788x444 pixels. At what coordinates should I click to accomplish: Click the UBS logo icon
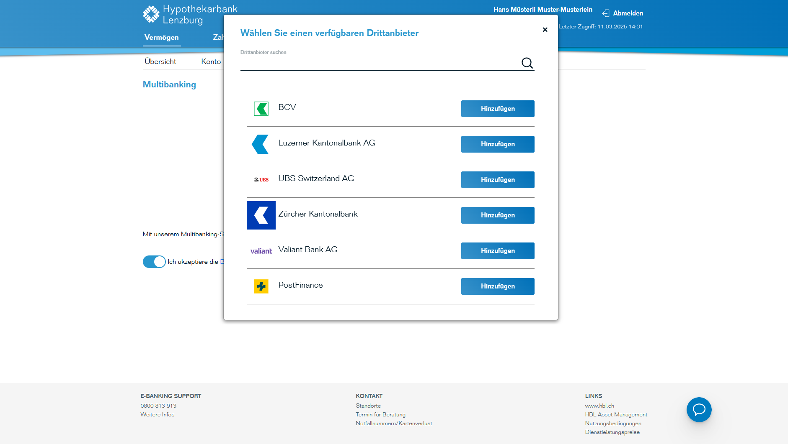(261, 180)
